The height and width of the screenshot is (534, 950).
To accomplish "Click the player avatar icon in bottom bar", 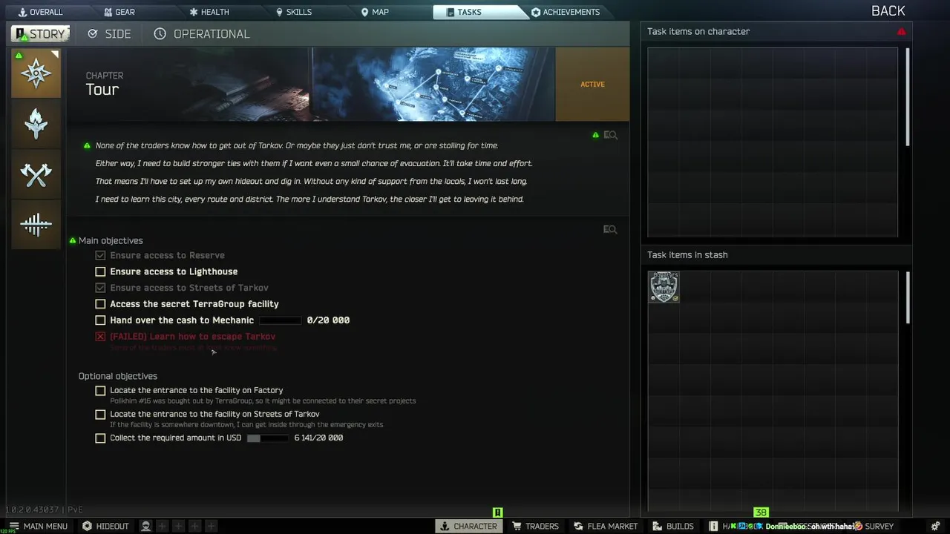I will (145, 526).
